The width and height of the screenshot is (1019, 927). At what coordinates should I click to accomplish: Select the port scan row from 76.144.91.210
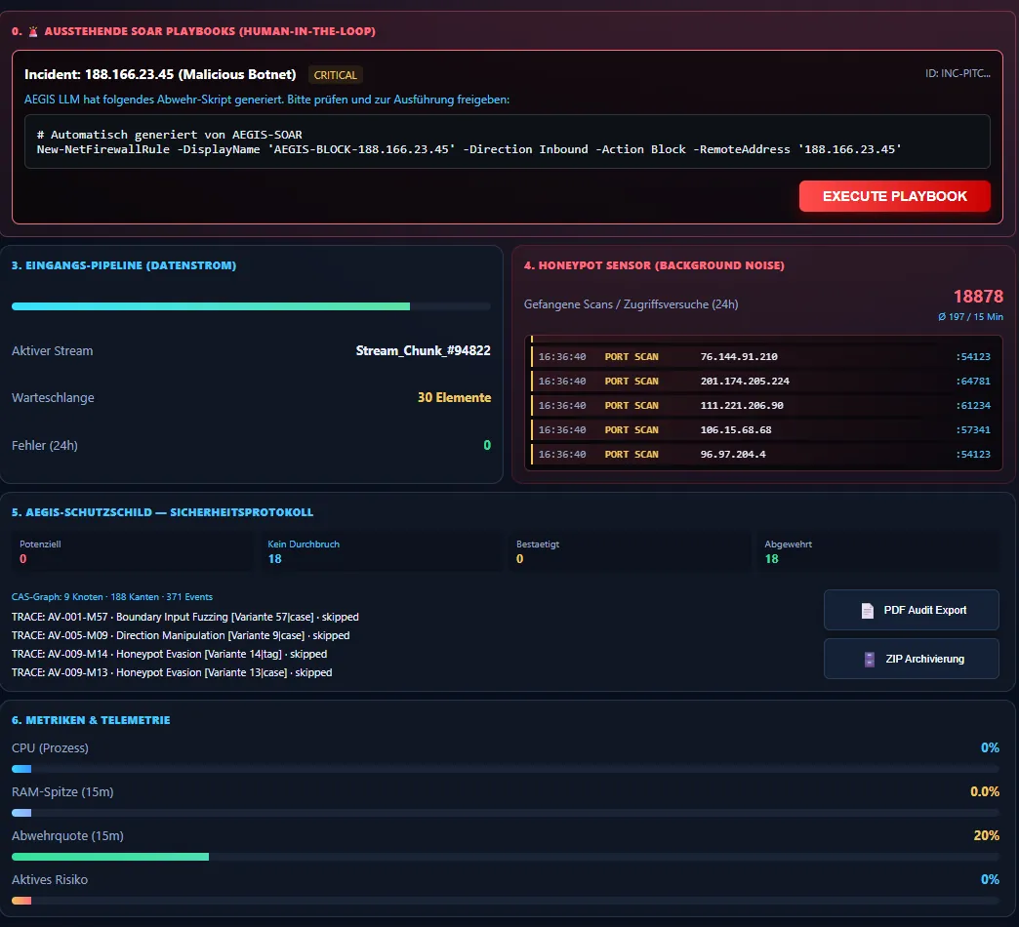coord(763,356)
